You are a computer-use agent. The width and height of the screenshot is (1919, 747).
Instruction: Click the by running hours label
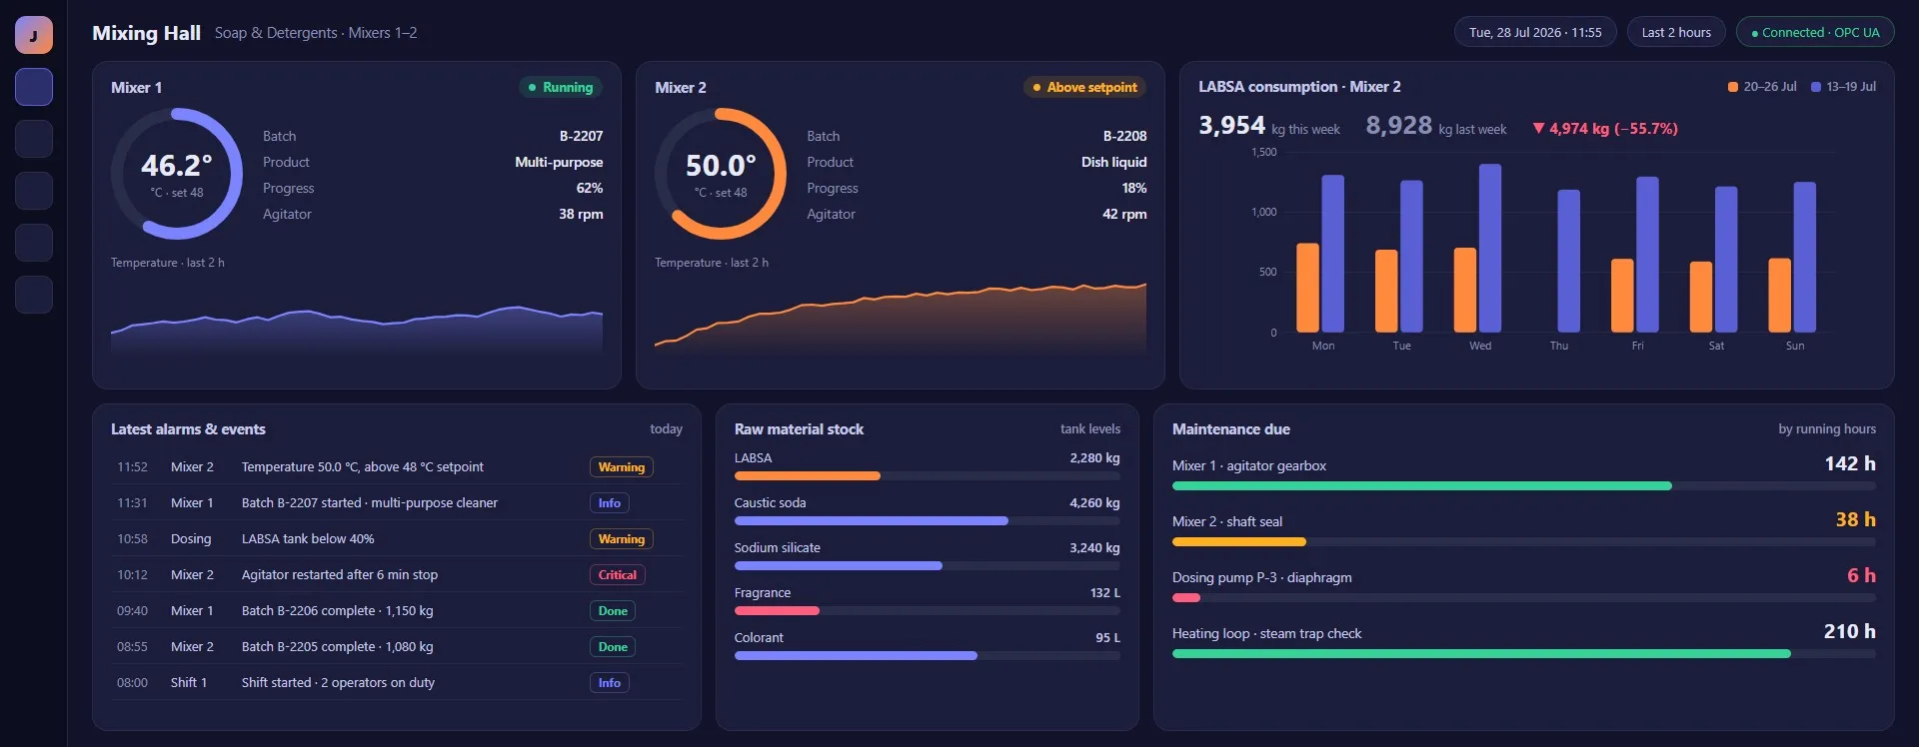[x=1827, y=429]
